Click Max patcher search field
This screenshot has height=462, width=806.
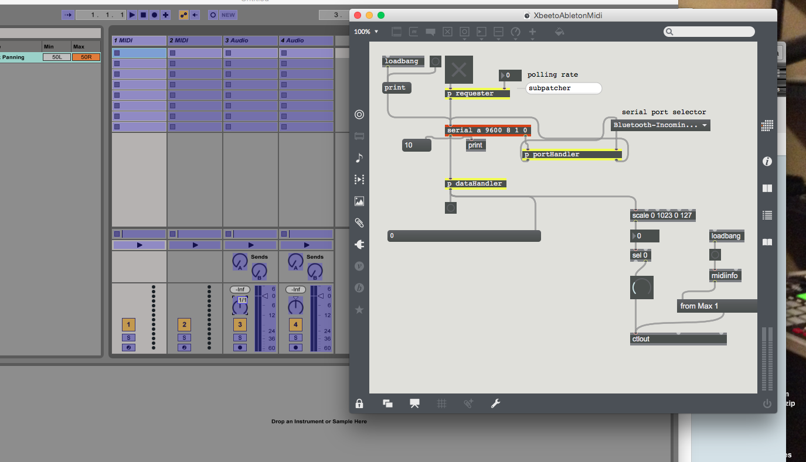[709, 32]
